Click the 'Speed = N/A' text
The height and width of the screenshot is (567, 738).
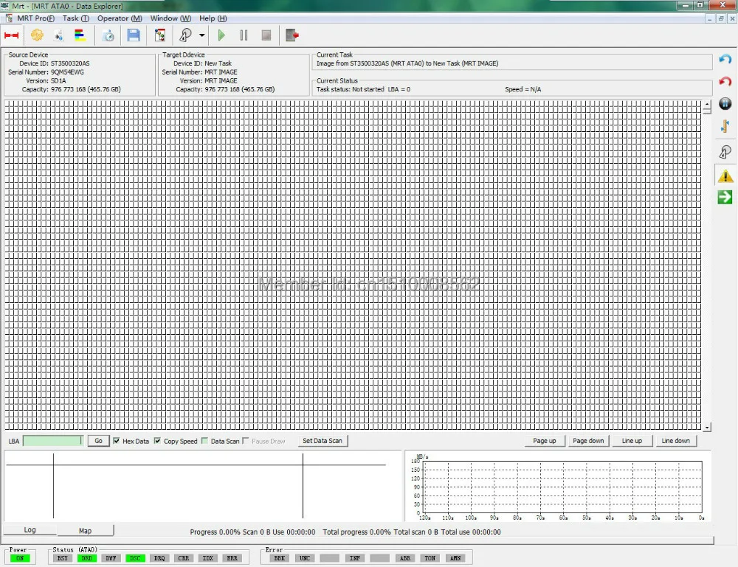[x=523, y=89]
